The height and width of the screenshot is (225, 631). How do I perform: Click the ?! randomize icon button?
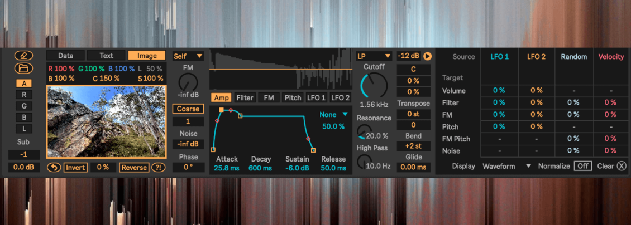(157, 167)
